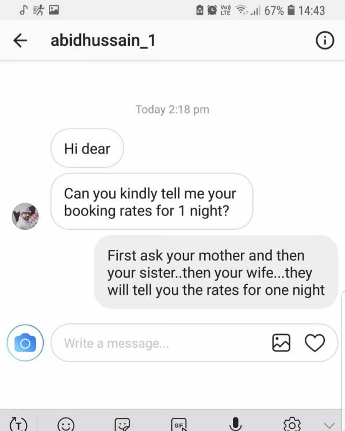Send a heart with the heart icon
The width and height of the screenshot is (345, 431).
tap(315, 343)
